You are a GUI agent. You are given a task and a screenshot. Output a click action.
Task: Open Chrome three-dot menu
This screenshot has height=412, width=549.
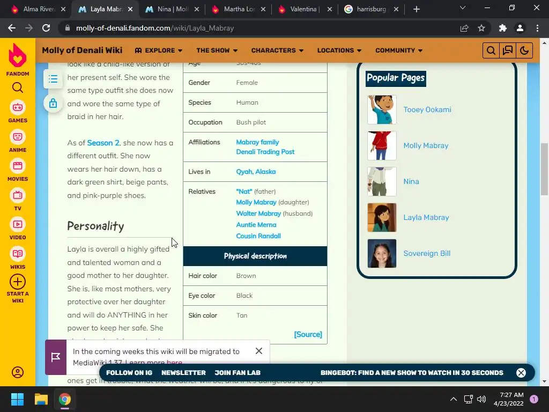click(537, 28)
